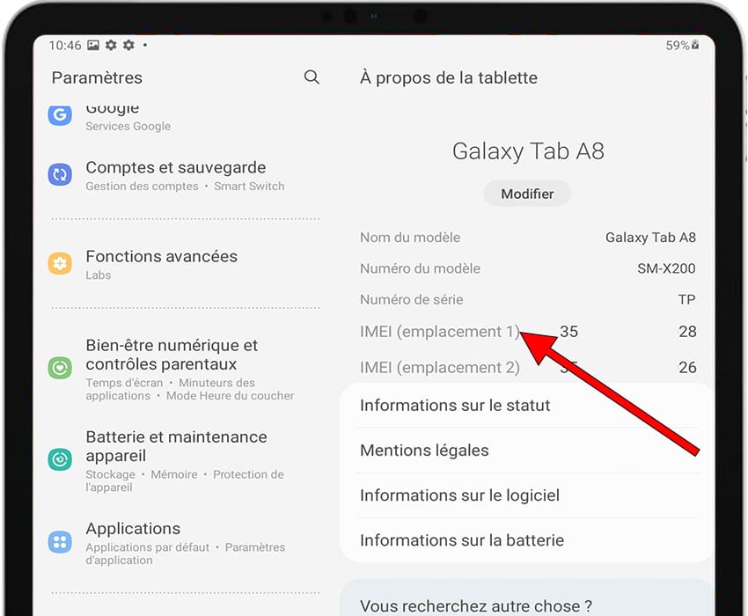Image resolution: width=748 pixels, height=616 pixels.
Task: Tap the Fonctions avancées orange icon
Action: [60, 263]
